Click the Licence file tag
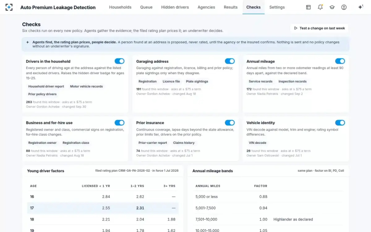This screenshot has width=371, height=232. click(171, 82)
